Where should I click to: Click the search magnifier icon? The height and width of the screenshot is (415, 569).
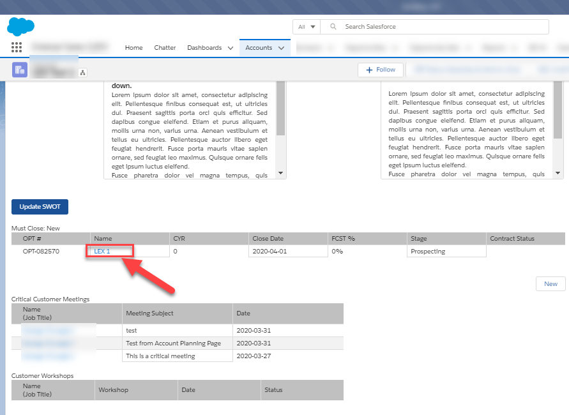[333, 27]
